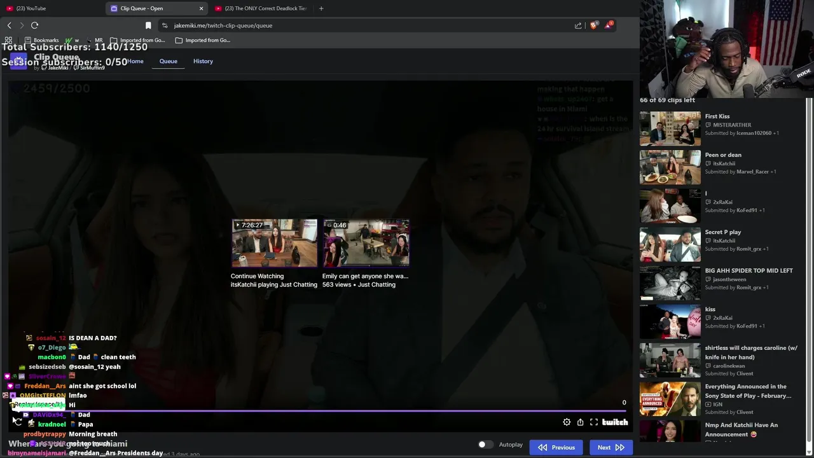Viewport: 814px width, 458px height.
Task: Open the Brave Rewards triangle icon
Action: pyautogui.click(x=609, y=25)
